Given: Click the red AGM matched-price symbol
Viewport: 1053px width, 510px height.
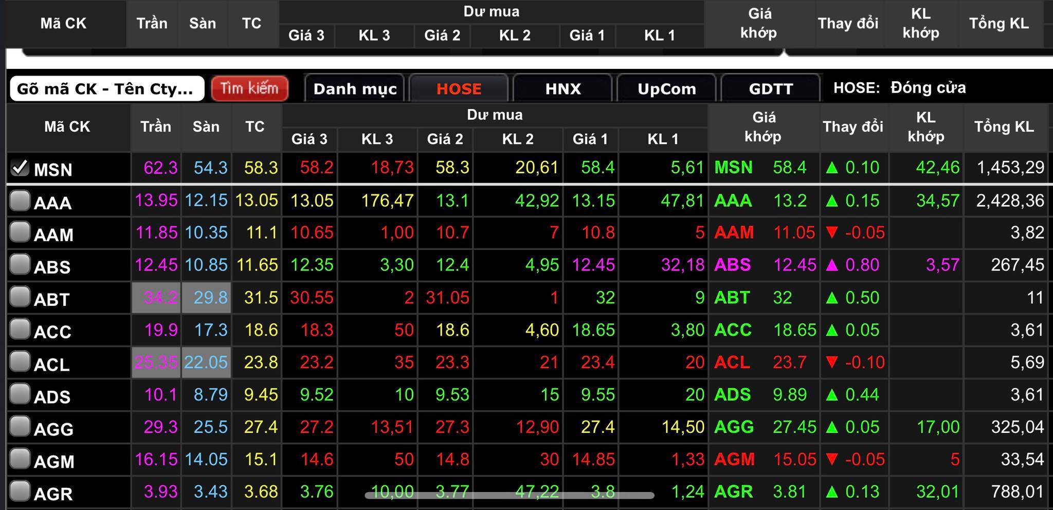Looking at the screenshot, I should (735, 459).
